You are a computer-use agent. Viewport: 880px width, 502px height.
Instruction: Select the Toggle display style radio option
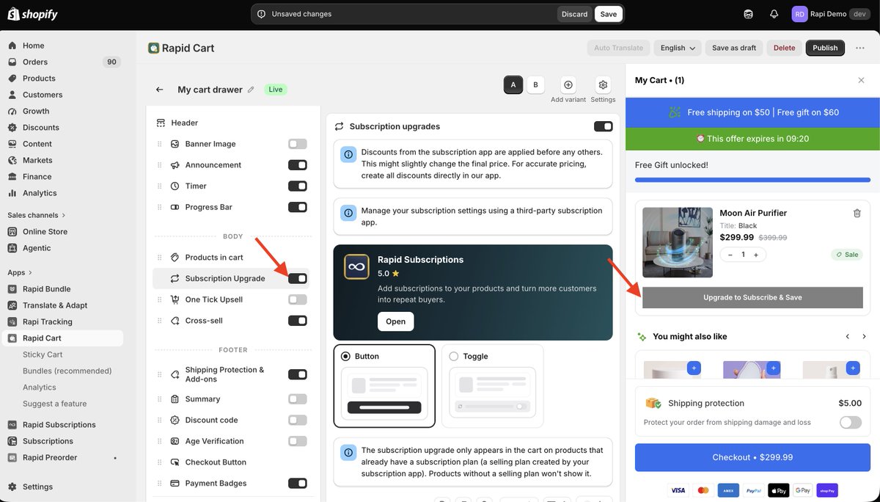(454, 356)
